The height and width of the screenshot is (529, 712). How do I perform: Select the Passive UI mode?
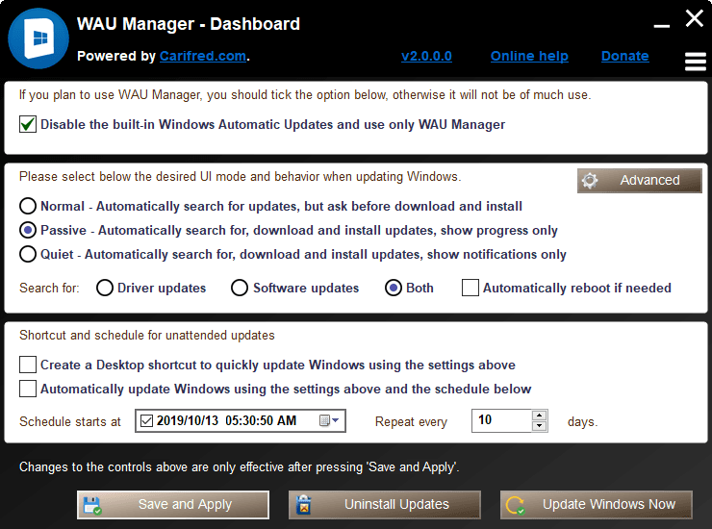pyautogui.click(x=28, y=230)
